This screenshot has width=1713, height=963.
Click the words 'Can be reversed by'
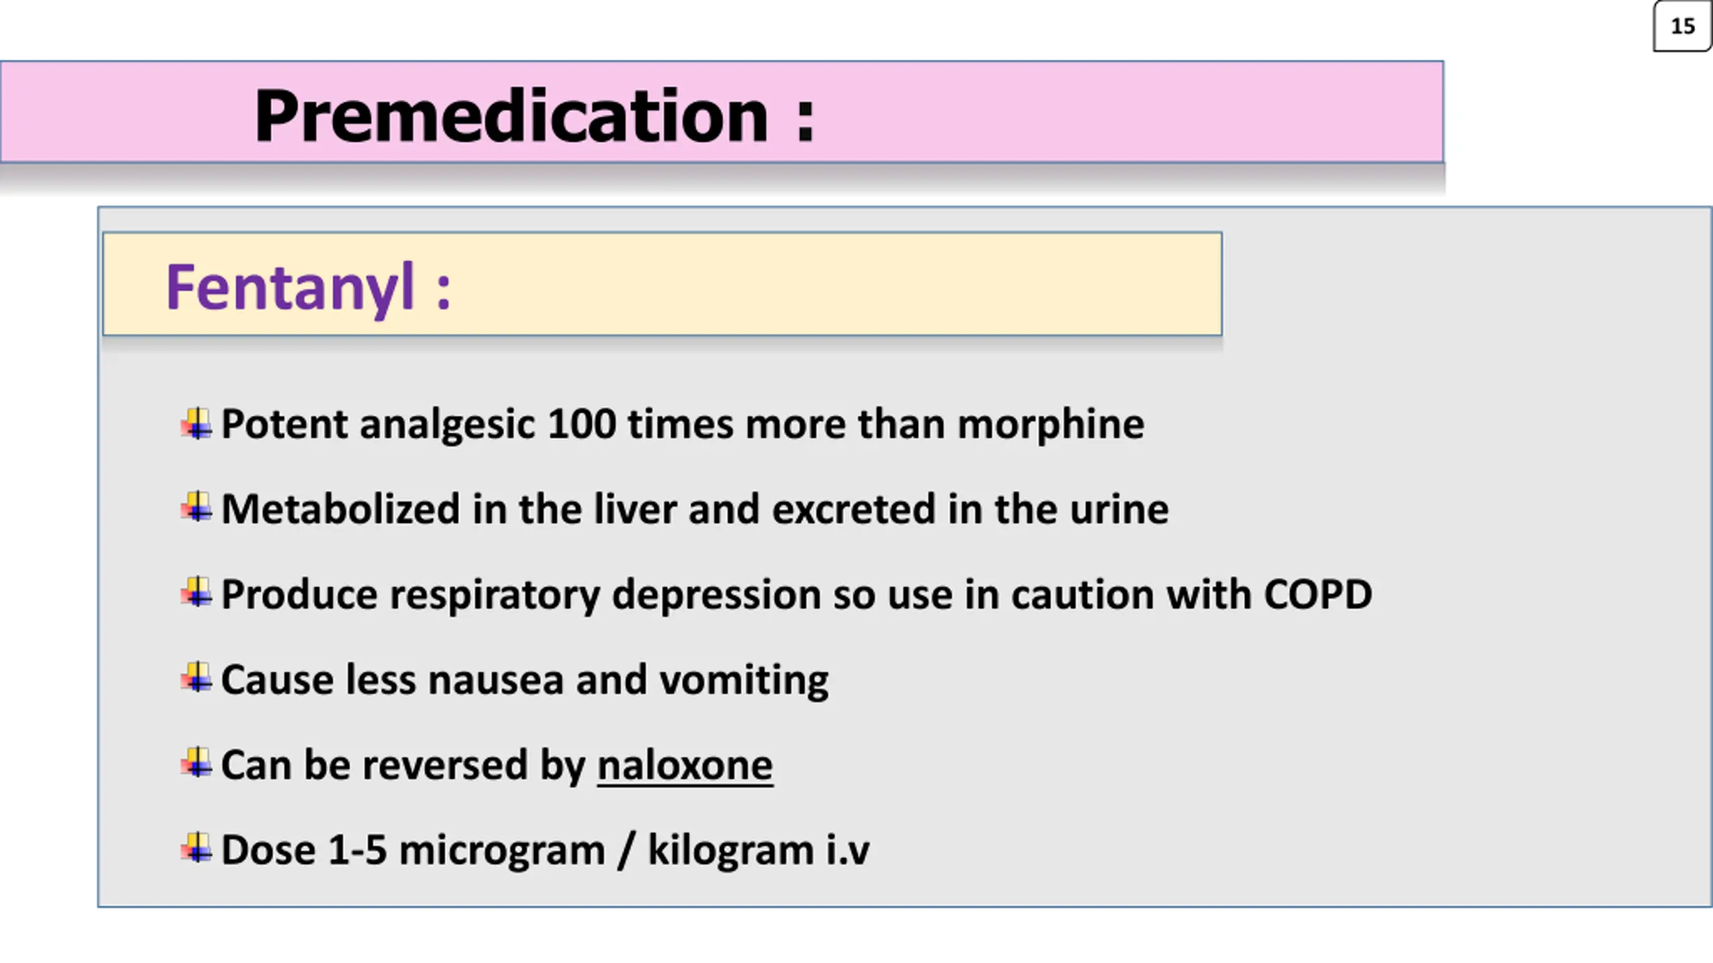(403, 765)
